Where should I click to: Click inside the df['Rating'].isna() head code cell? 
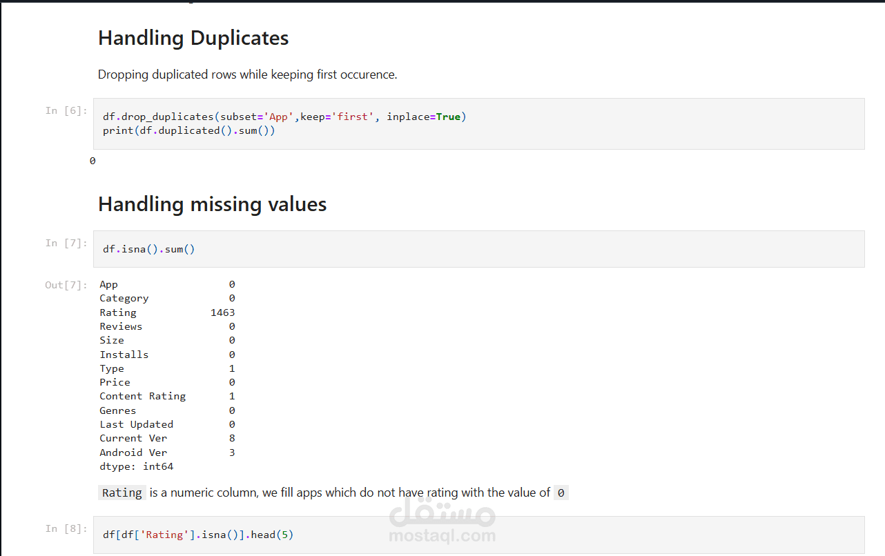click(478, 535)
